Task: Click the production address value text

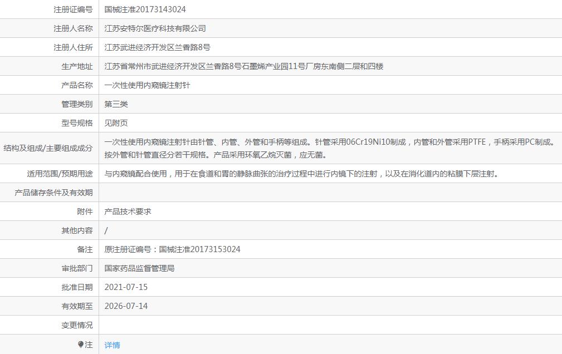Action: (244, 66)
